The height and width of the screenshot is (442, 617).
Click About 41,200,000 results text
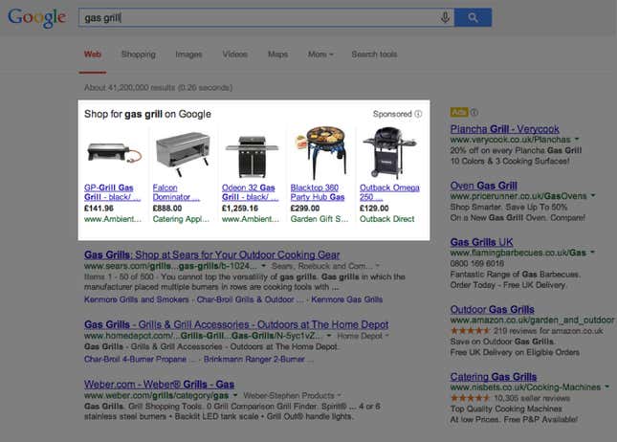tap(158, 87)
